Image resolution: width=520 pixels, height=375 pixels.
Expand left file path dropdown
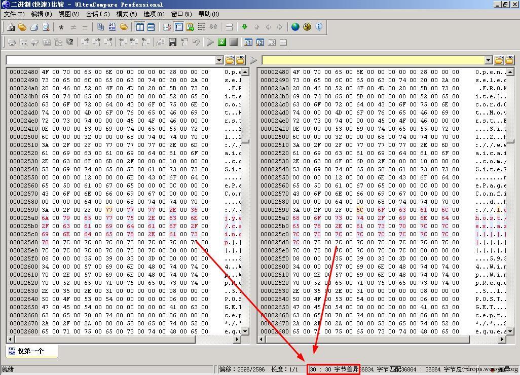[219, 60]
